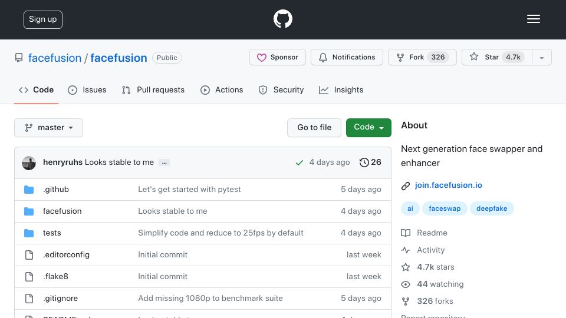The image size is (566, 318).
Task: Click the Notifications button
Action: [x=347, y=57]
